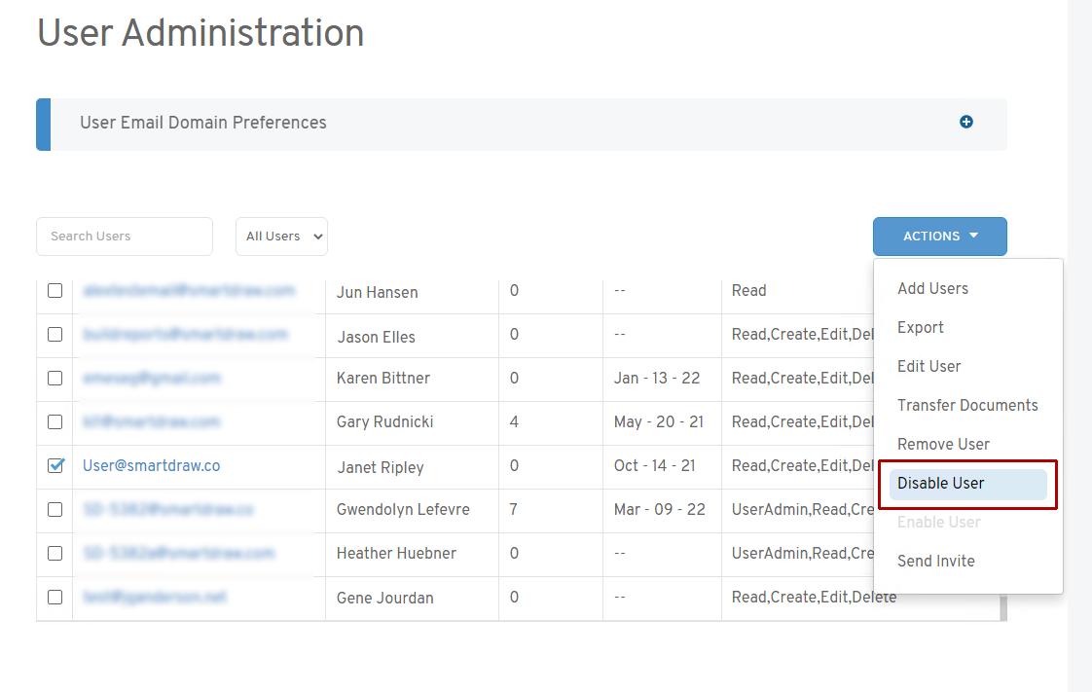Viewport: 1092px width, 692px height.
Task: Choose Transfer Documents menu entry
Action: 966,405
